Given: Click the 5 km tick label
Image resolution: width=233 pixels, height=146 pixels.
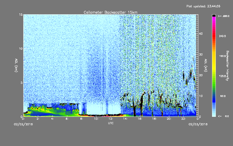Looking at the screenshot, I should pos(21,83).
